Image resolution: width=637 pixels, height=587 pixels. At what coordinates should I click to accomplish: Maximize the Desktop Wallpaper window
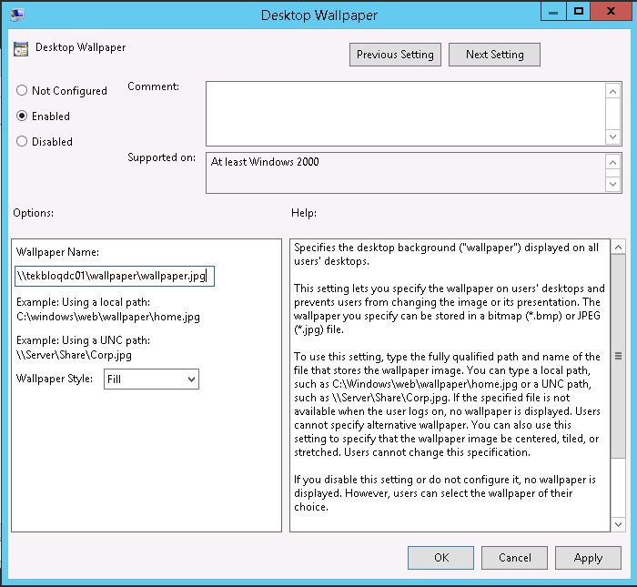coord(579,12)
